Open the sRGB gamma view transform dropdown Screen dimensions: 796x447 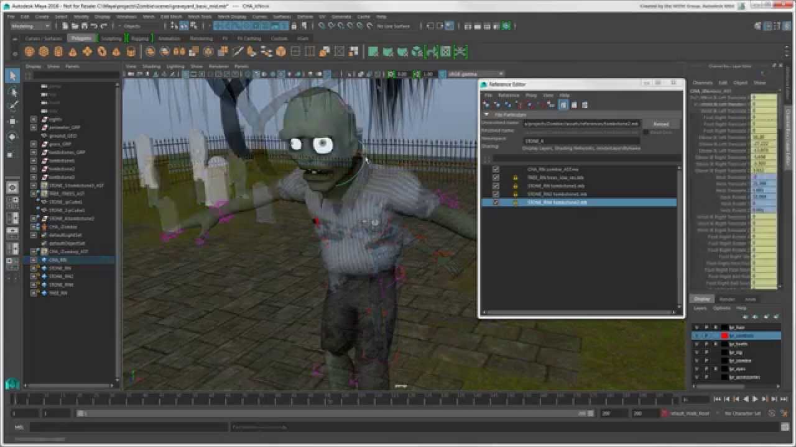pos(475,74)
